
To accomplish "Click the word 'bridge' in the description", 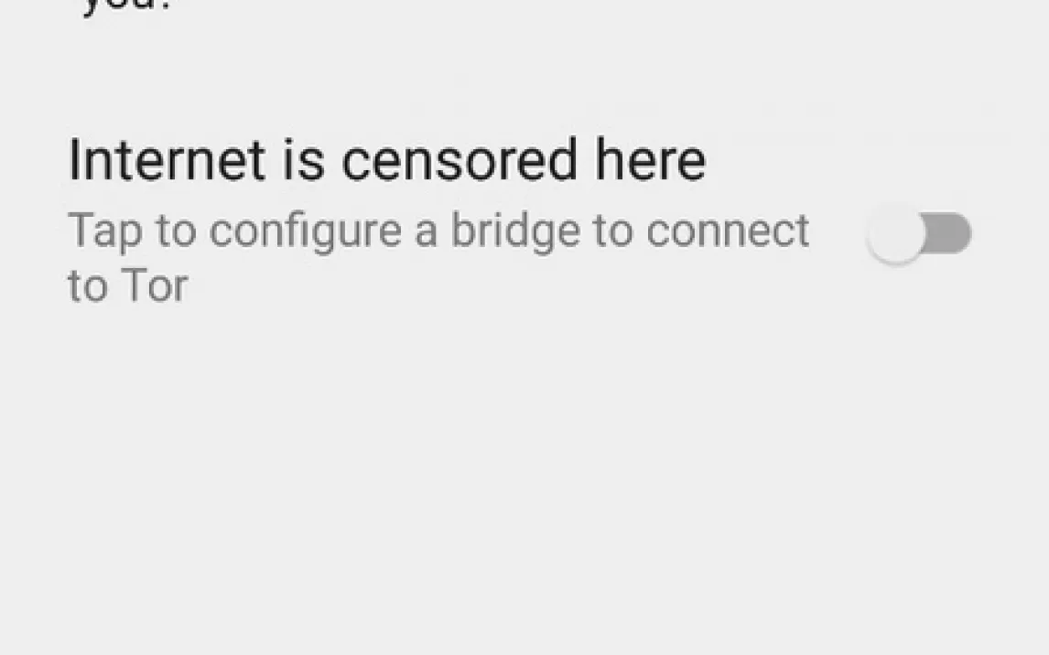I will (x=515, y=232).
